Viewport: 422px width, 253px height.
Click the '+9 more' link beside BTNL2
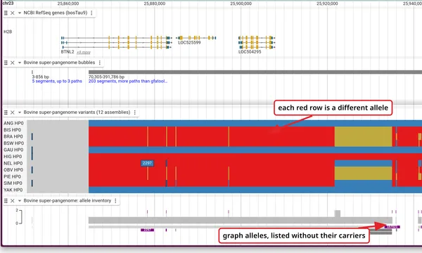coord(84,52)
